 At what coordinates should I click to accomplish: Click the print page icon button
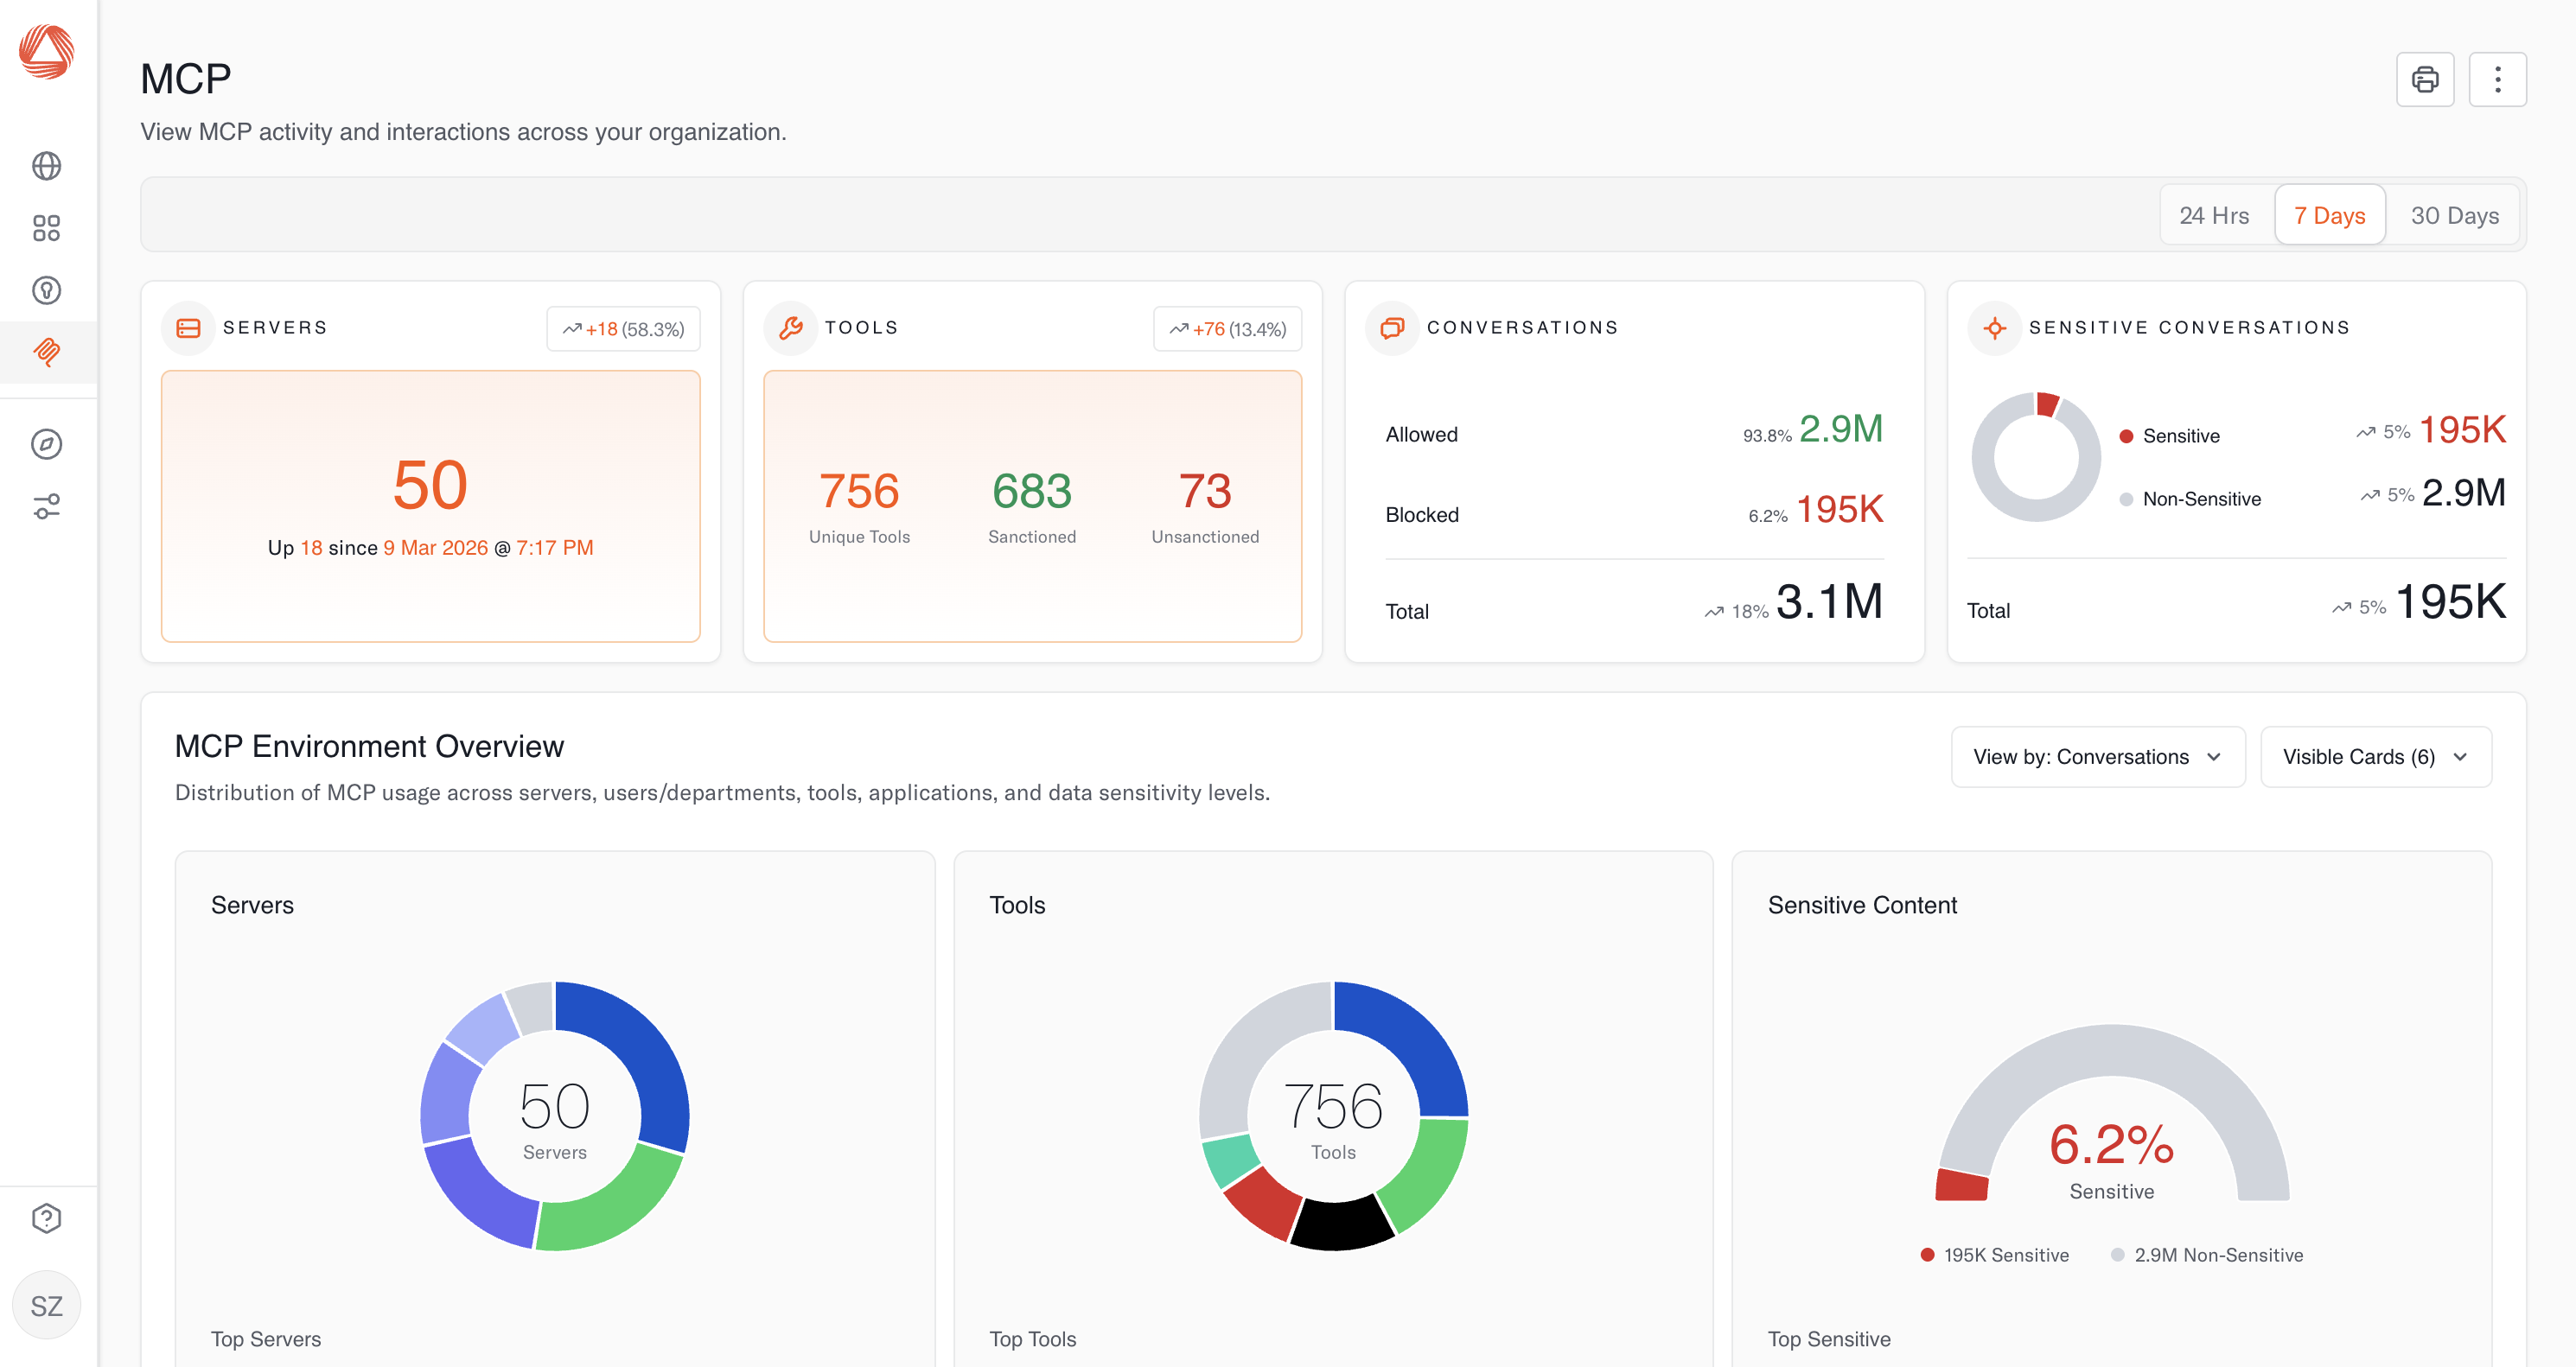click(x=2424, y=80)
